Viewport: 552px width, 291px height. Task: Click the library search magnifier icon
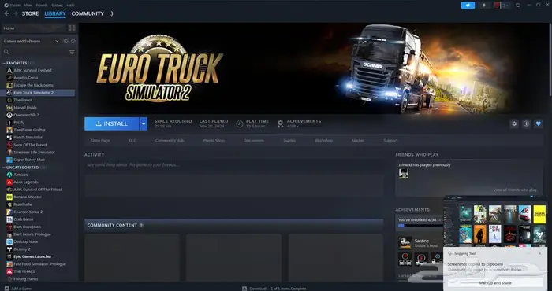pyautogui.click(x=6, y=52)
